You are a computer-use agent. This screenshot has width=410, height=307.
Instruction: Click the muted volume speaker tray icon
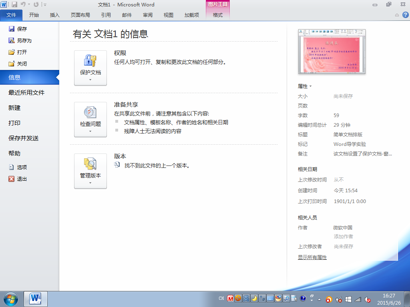368,299
